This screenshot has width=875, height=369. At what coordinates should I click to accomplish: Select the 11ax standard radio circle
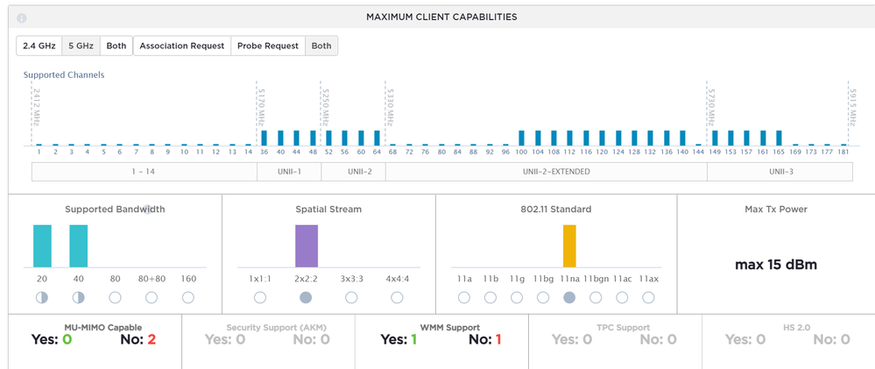648,297
